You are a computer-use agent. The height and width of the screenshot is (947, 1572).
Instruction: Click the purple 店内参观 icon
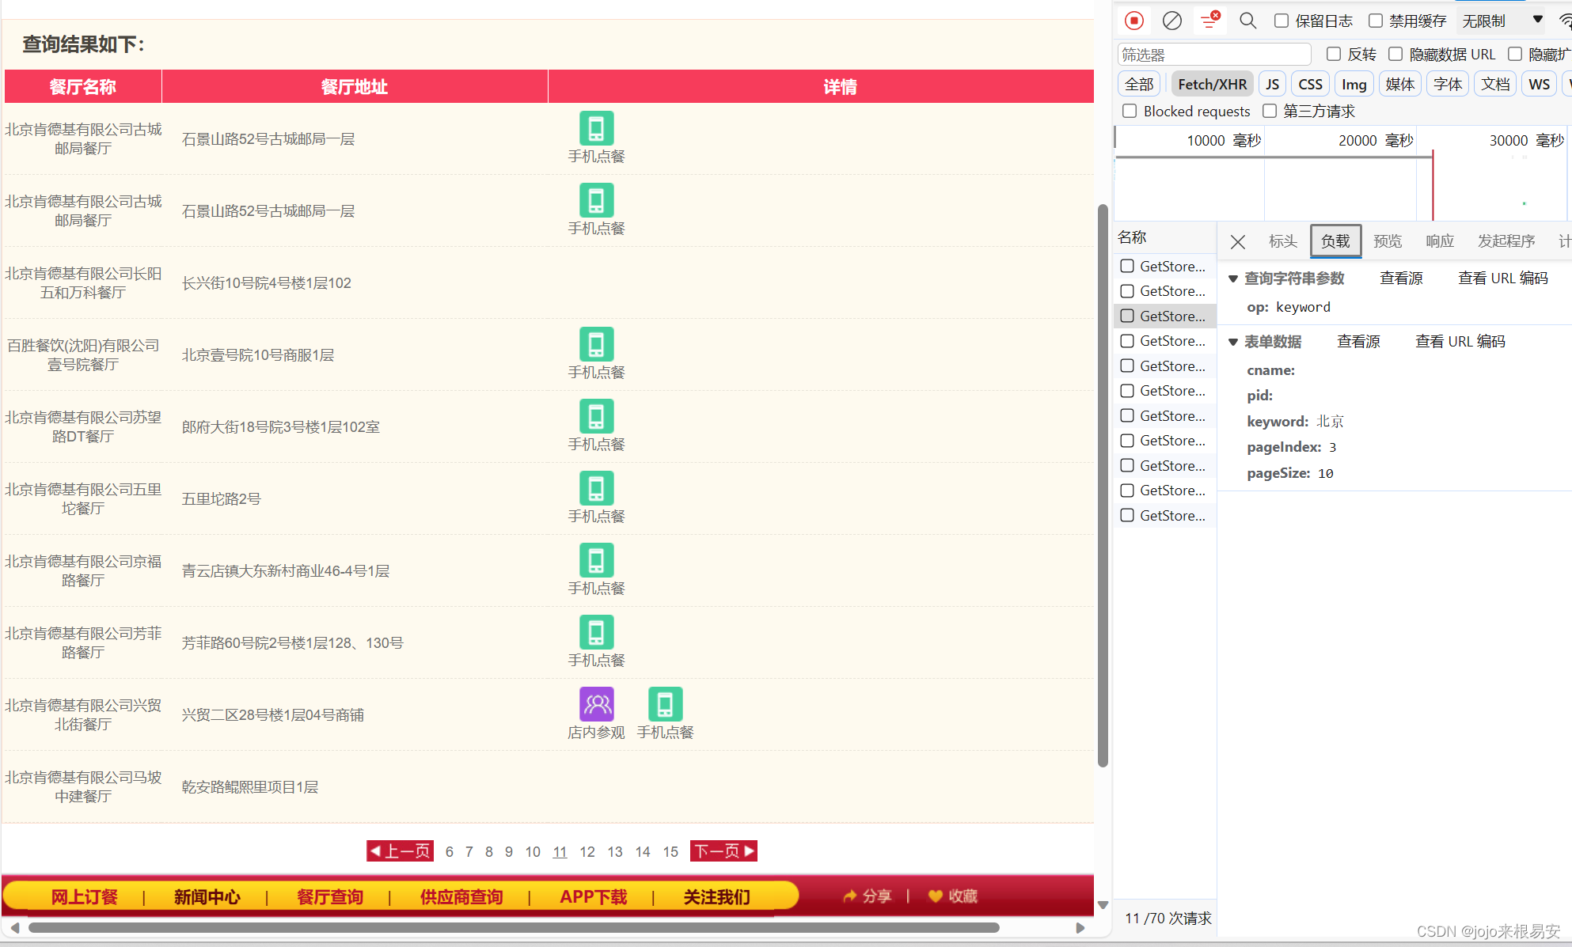596,704
